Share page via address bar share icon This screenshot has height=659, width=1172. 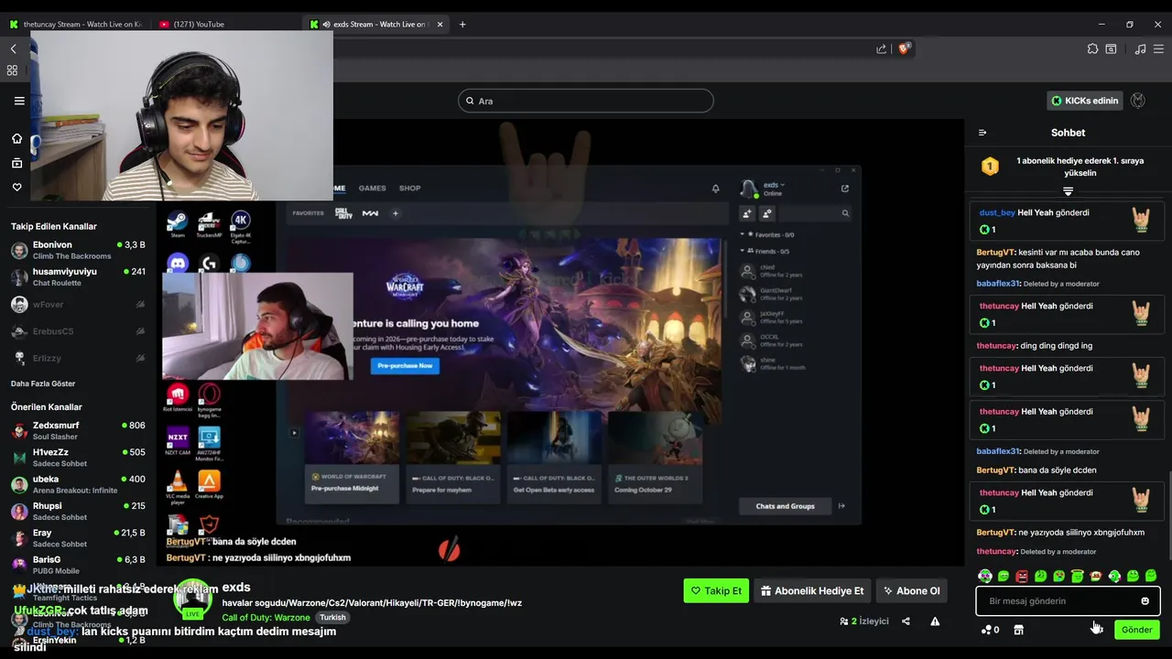(x=881, y=49)
